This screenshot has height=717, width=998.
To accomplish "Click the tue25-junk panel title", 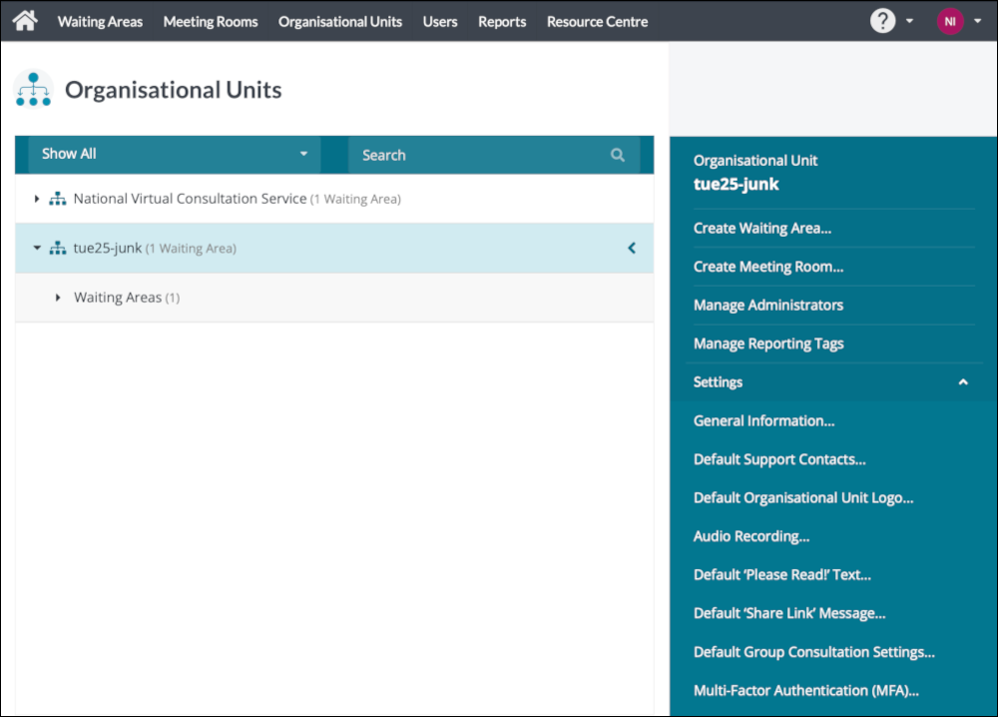I will (x=736, y=184).
